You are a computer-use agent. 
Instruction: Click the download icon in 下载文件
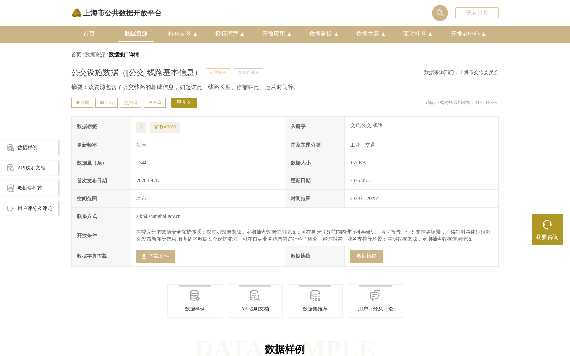click(x=144, y=256)
